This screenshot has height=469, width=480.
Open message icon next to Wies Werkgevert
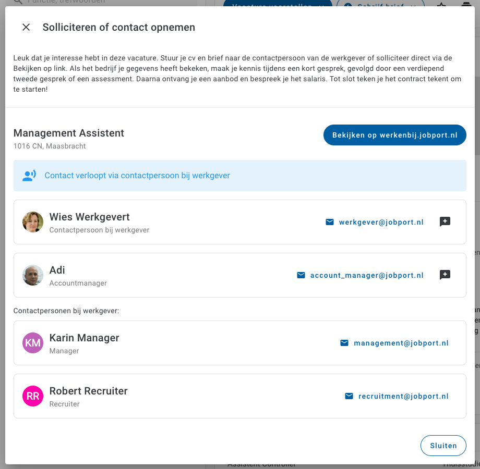tap(445, 221)
